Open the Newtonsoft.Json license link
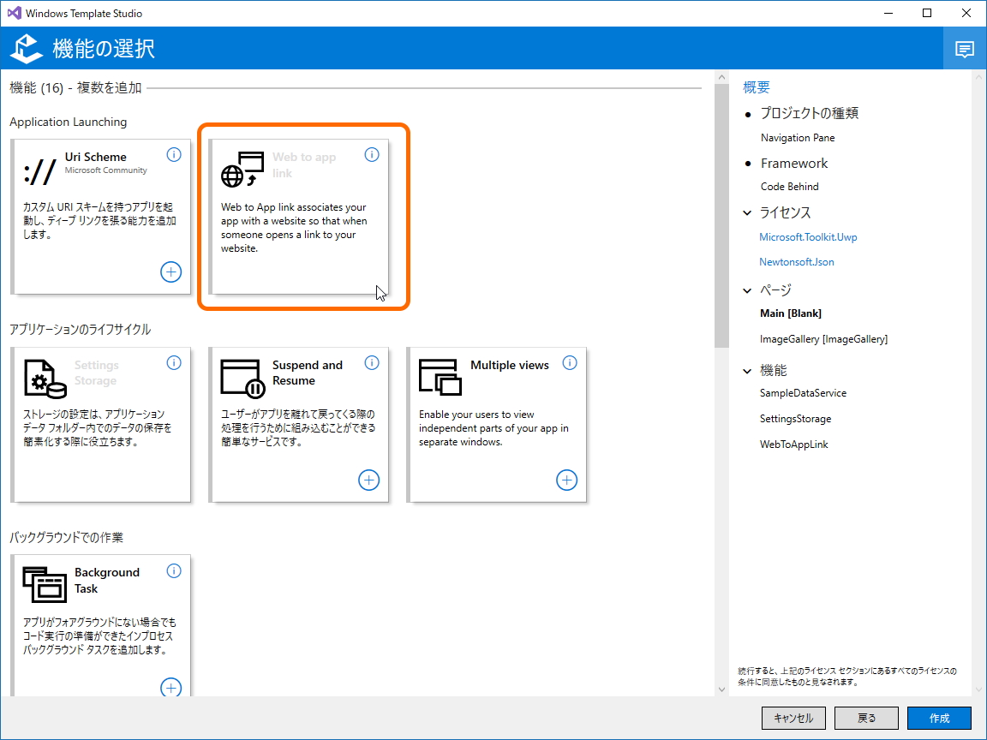The height and width of the screenshot is (740, 987). [x=797, y=262]
